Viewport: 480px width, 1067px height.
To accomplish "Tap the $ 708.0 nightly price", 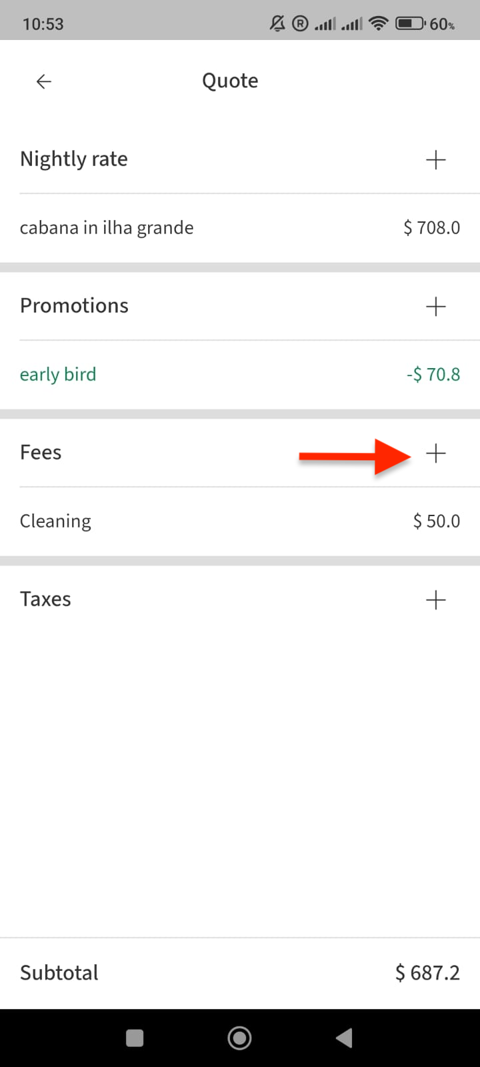I will pyautogui.click(x=431, y=228).
